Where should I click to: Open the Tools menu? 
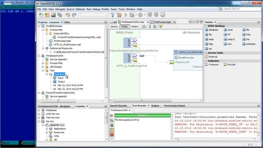[122, 9]
